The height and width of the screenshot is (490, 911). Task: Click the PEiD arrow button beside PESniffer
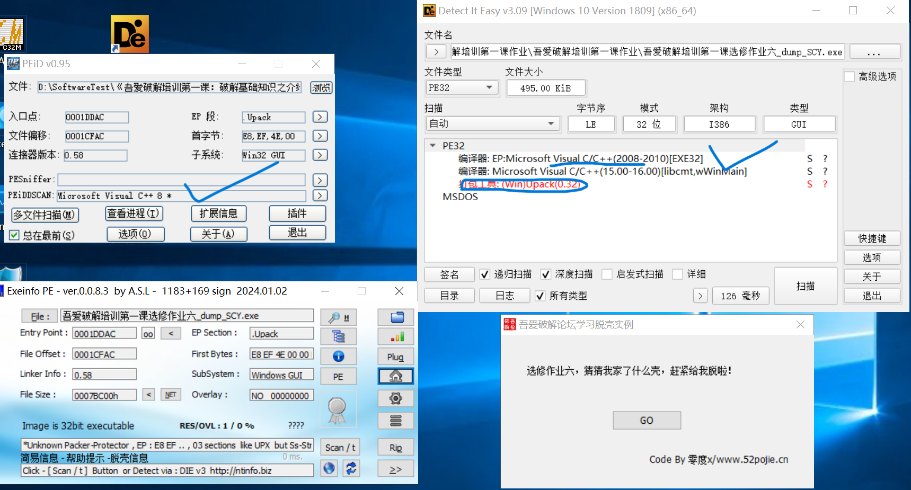(320, 180)
